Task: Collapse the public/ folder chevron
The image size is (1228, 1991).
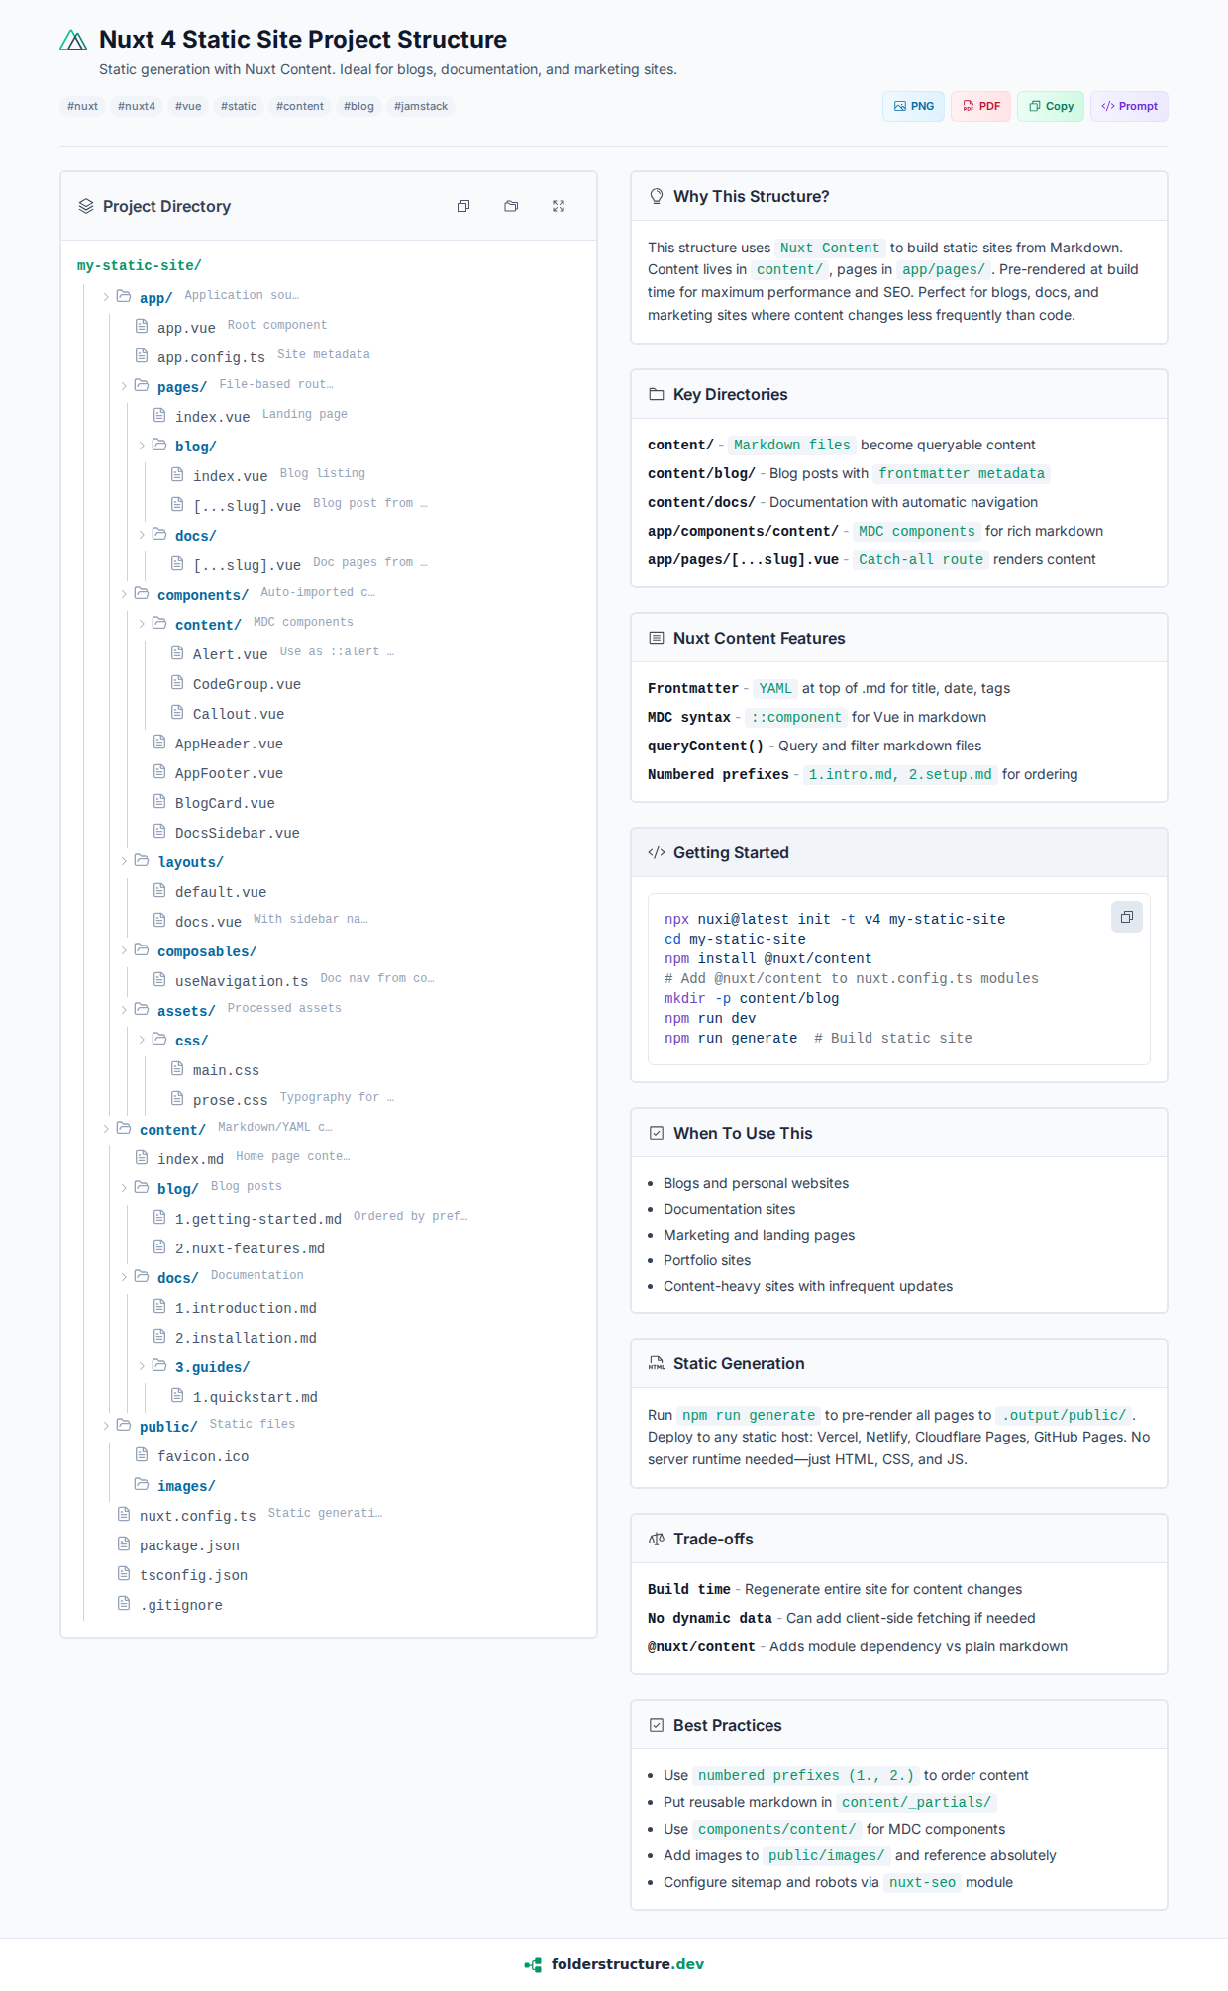Action: (x=106, y=1426)
